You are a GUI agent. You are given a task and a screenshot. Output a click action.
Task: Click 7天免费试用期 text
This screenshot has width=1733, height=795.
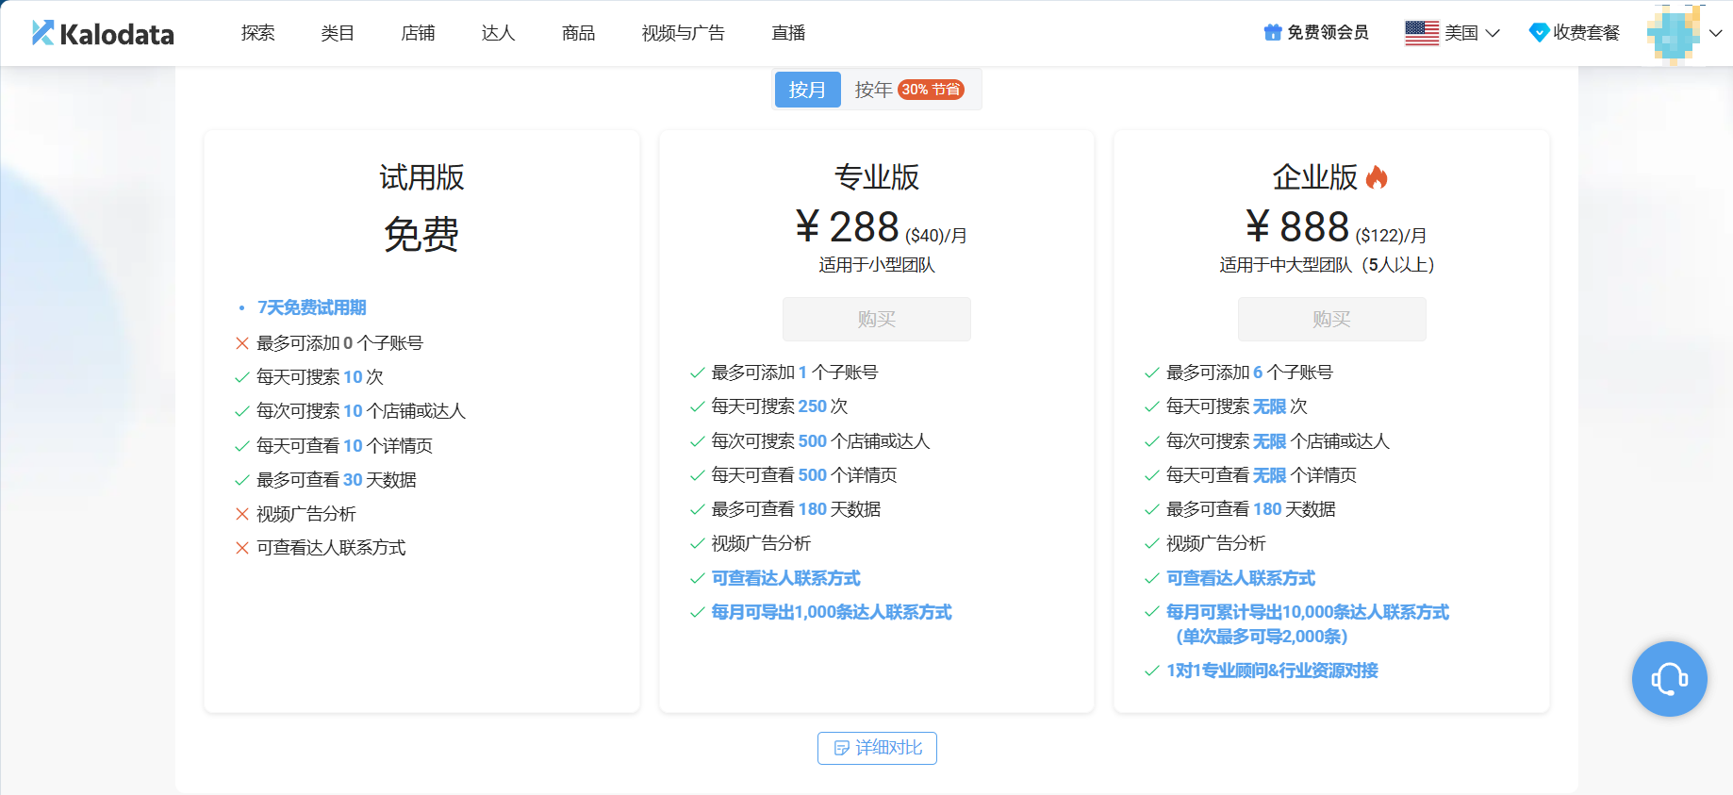312,307
